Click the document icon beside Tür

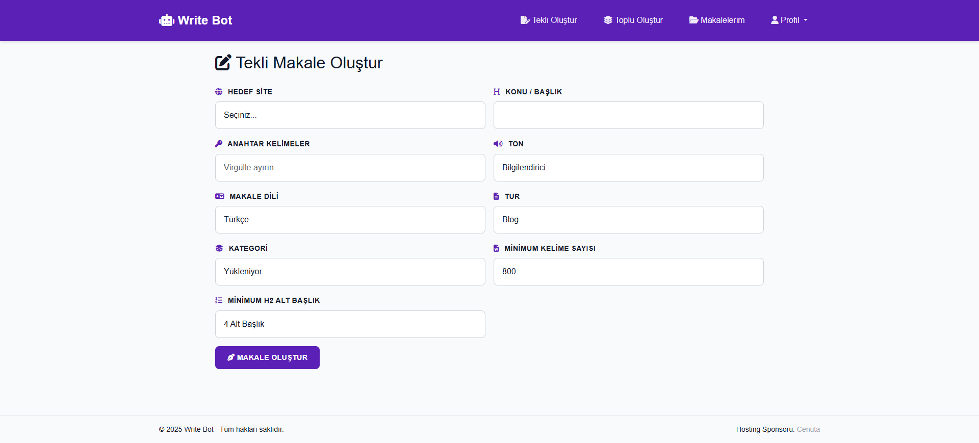click(496, 196)
